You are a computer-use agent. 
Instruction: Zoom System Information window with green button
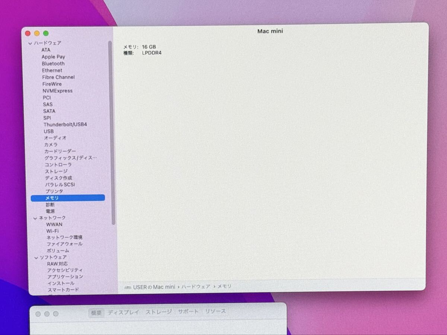click(46, 33)
